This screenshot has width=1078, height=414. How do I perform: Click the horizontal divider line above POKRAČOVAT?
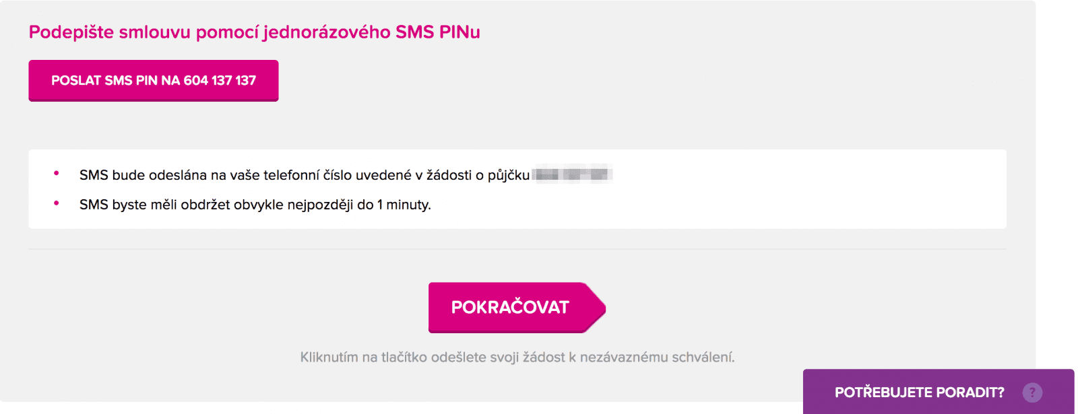click(517, 249)
